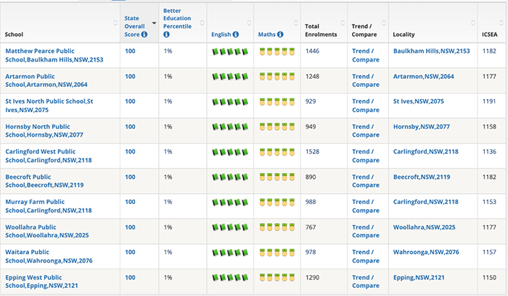This screenshot has width=508, height=296.
Task: Click the English column info icon
Action: click(x=236, y=34)
